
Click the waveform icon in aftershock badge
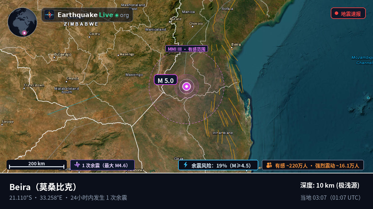(77, 165)
